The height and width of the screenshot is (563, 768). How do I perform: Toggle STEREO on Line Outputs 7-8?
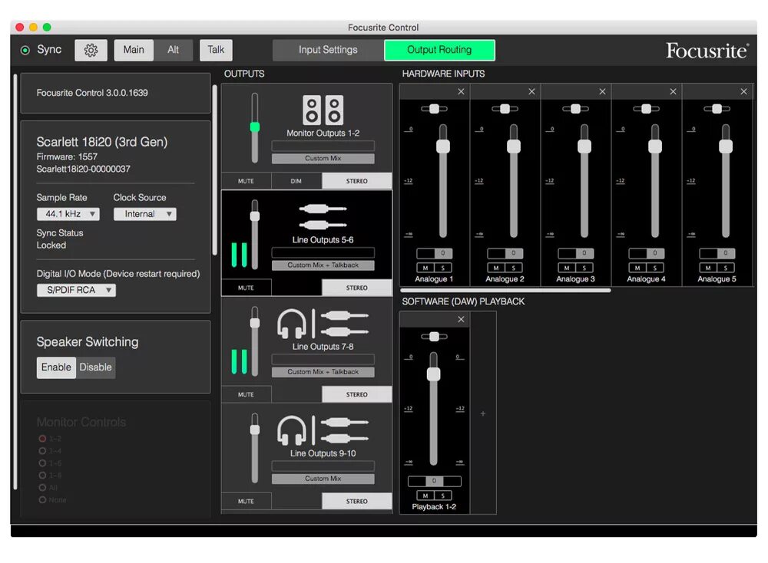tap(356, 394)
